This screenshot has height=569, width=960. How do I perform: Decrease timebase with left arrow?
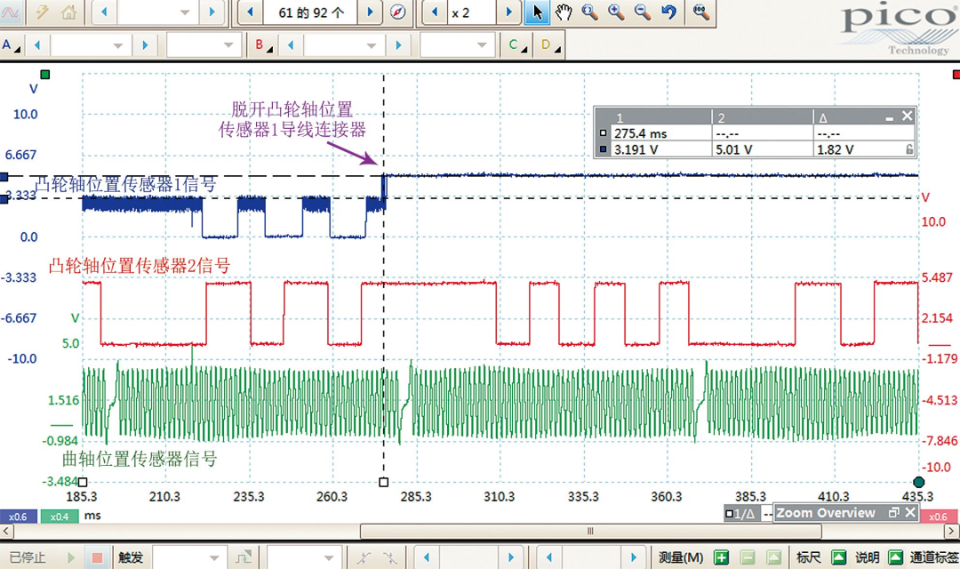pos(104,12)
